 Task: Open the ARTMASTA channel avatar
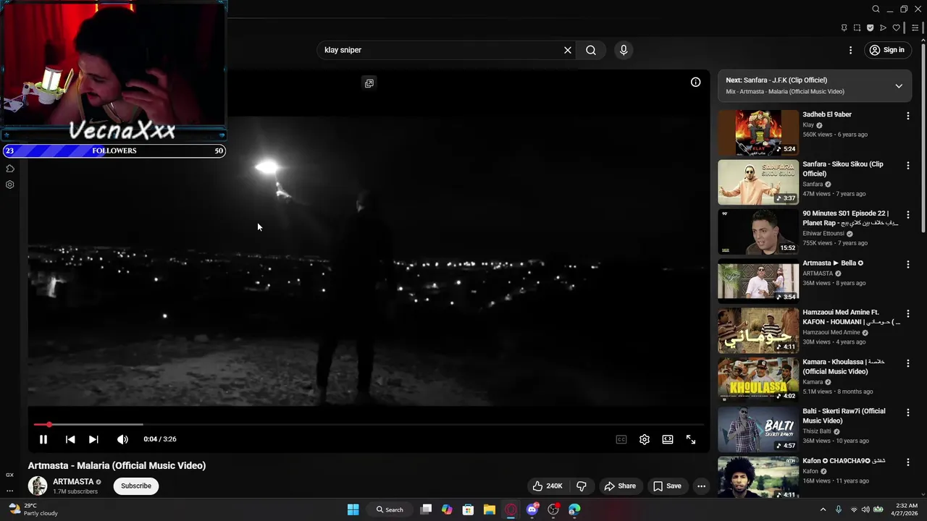38,486
